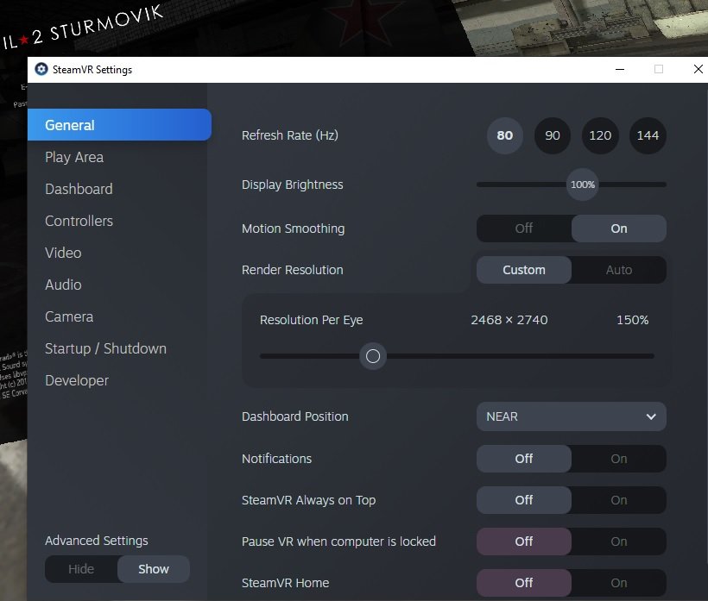Click the SteamVR logo icon in title bar
Viewport: 708px width, 601px height.
point(41,70)
